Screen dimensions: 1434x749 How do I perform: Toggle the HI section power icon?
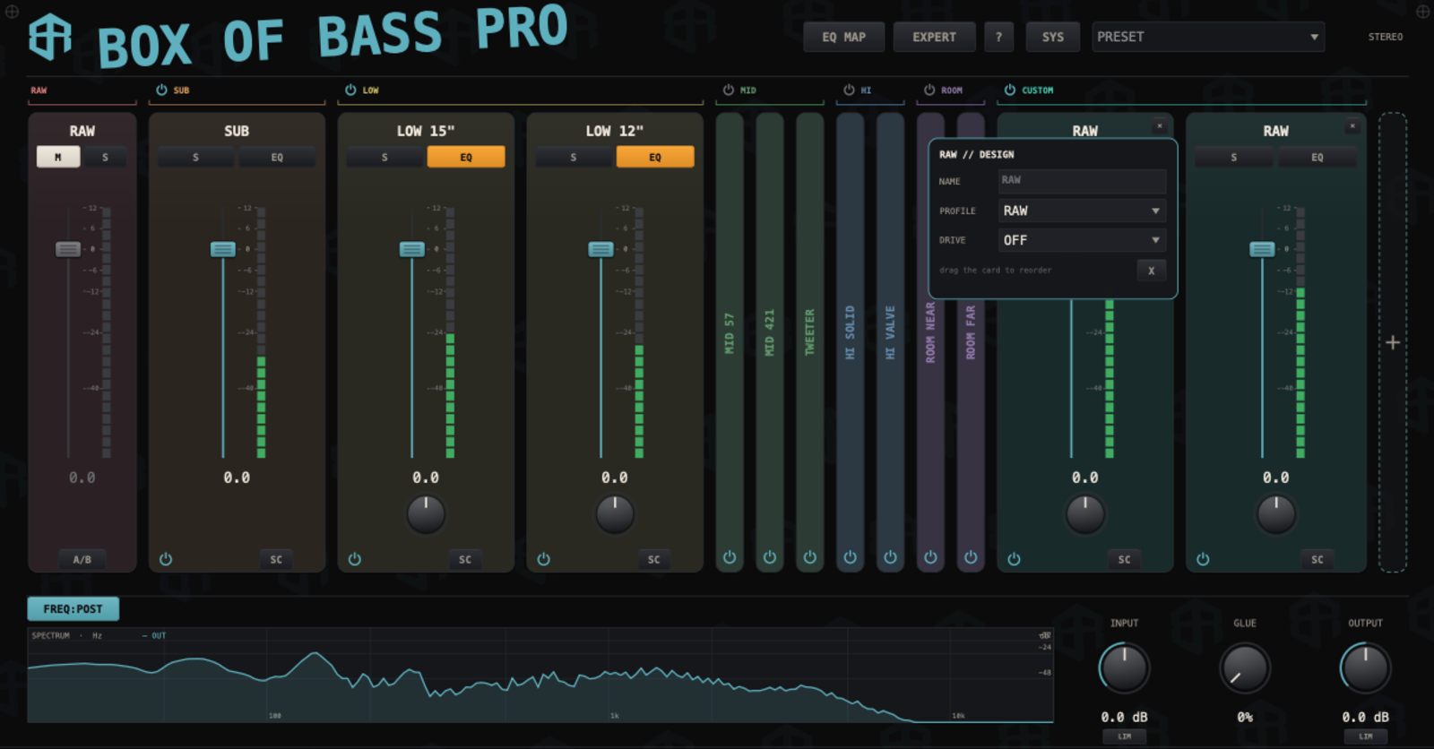[849, 90]
